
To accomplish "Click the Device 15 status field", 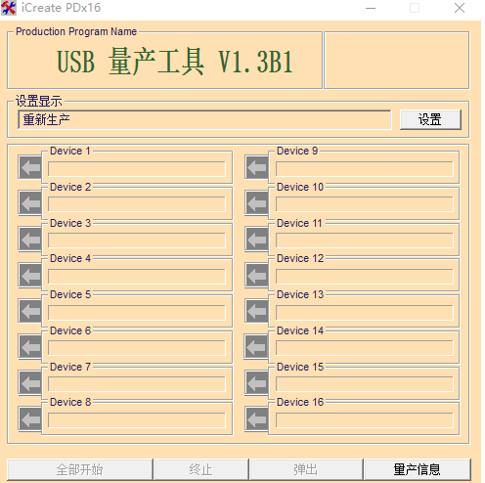I will coord(364,384).
